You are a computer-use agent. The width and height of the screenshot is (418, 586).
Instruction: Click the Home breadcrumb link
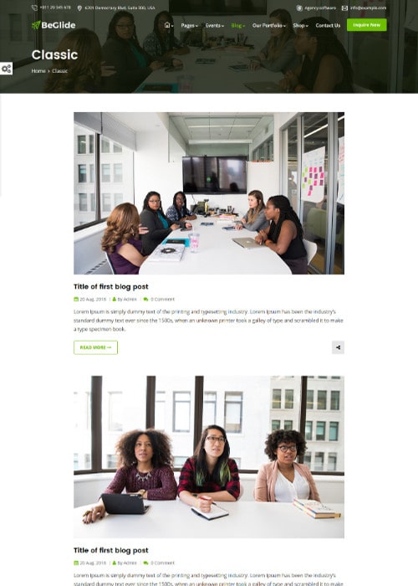(38, 71)
